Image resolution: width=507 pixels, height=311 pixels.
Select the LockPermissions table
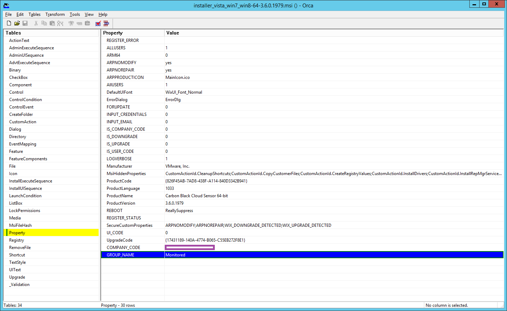[x=25, y=211]
